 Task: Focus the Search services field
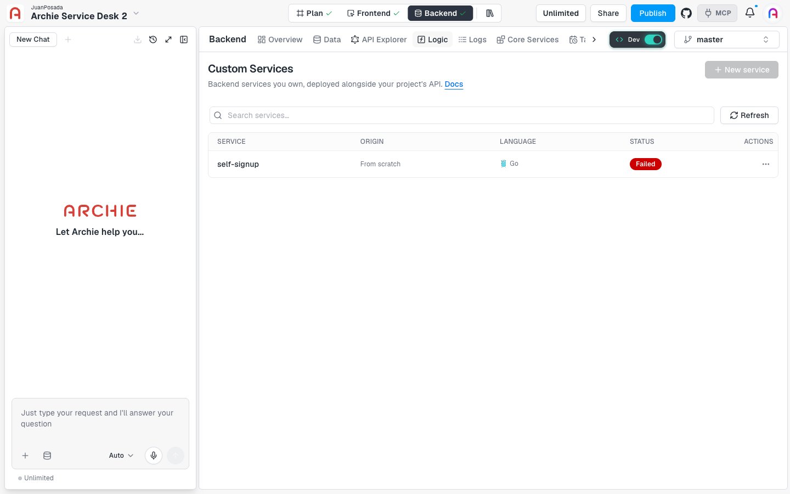[x=462, y=115]
